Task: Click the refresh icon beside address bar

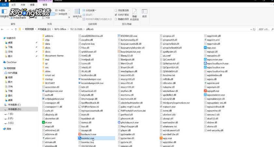Action: tap(254, 29)
